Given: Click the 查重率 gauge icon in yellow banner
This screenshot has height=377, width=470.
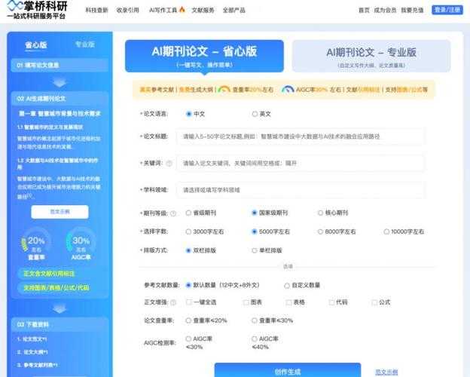Looking at the screenshot, I should (x=224, y=89).
